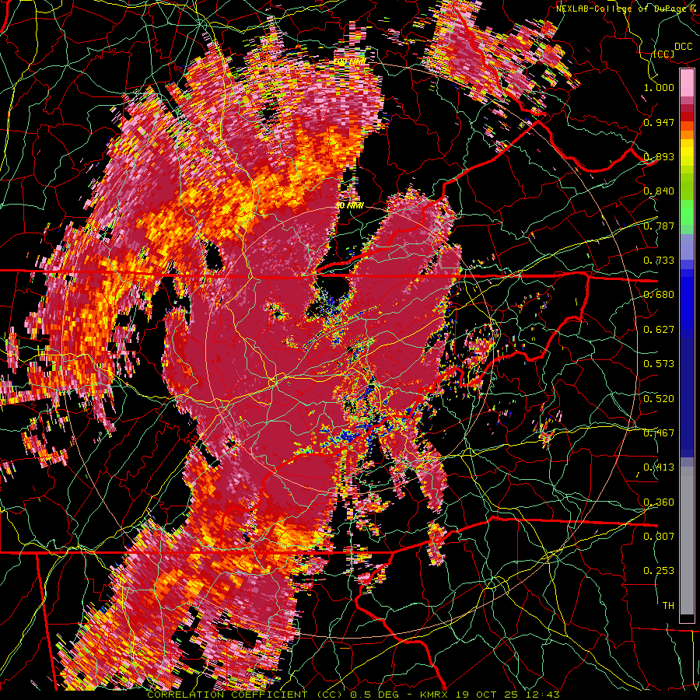Screen dimensions: 700x700
Task: Select the 0.467 scale value
Action: (x=659, y=433)
